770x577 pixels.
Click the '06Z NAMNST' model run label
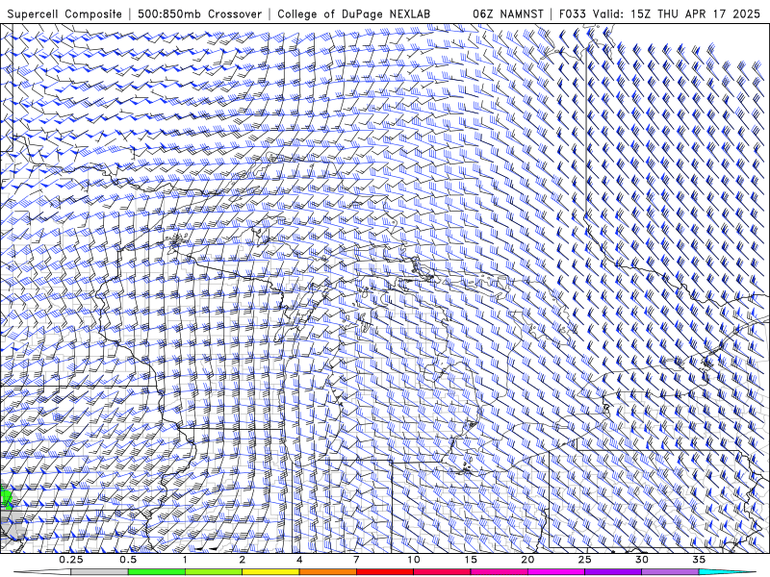[x=508, y=14]
